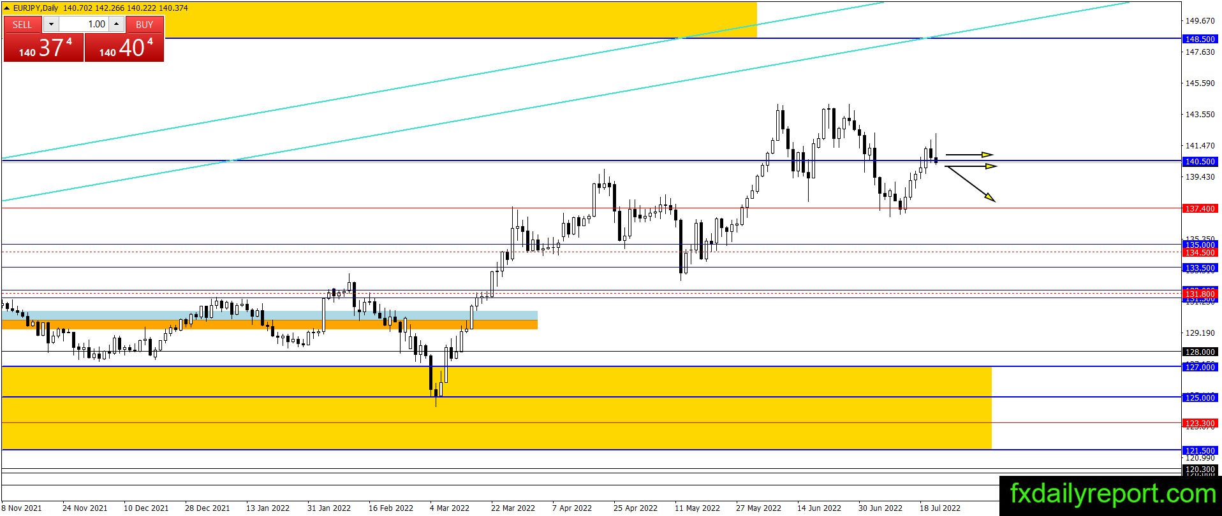Select the red 137.400 level label

[1200, 208]
